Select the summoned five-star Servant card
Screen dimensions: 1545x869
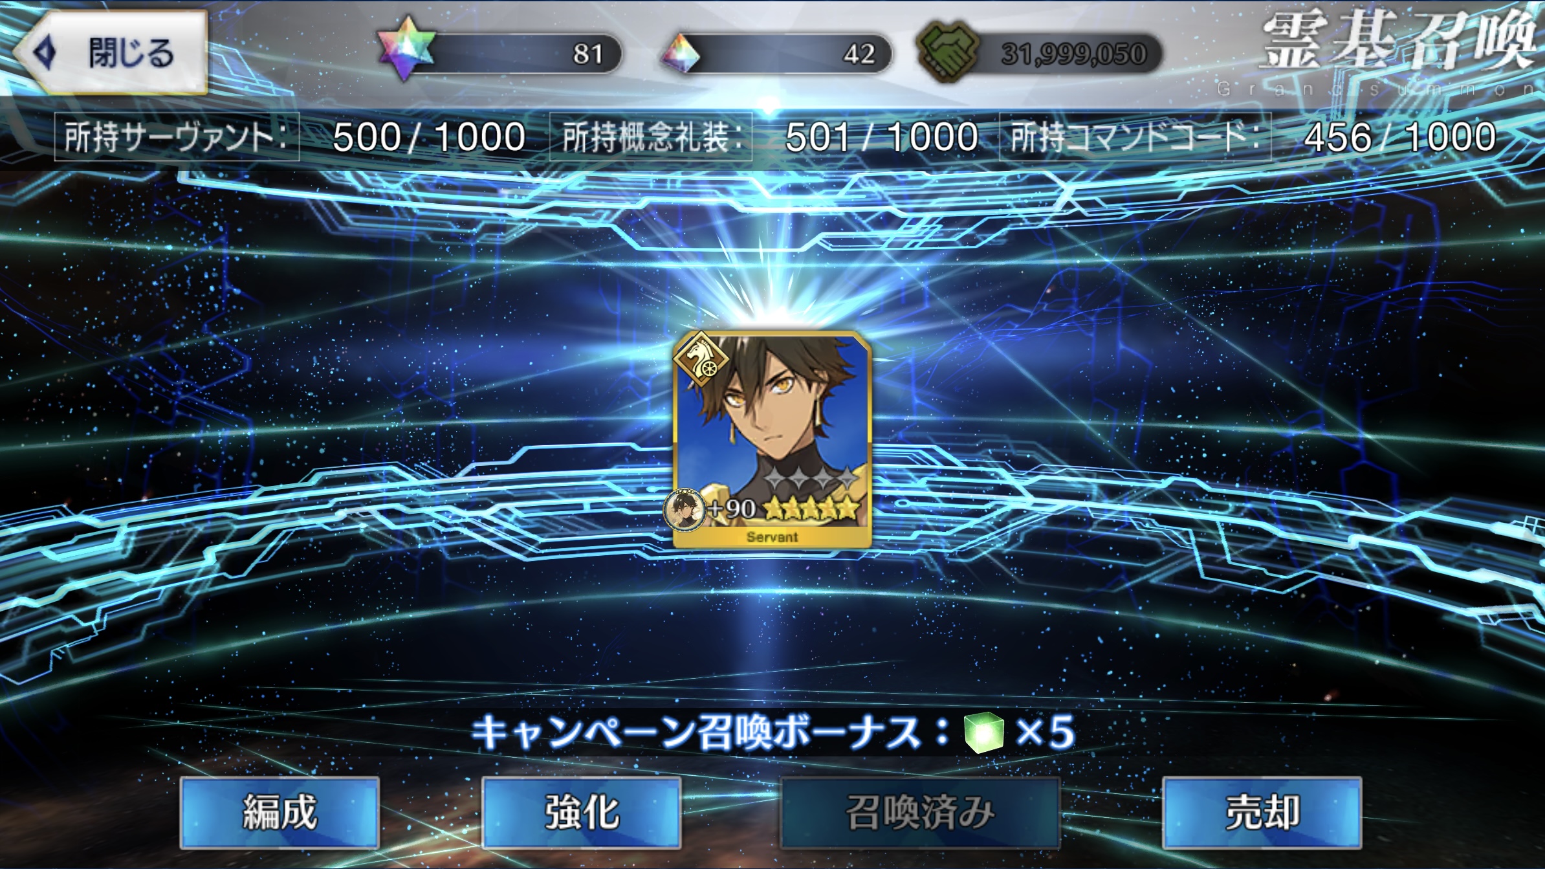[772, 440]
